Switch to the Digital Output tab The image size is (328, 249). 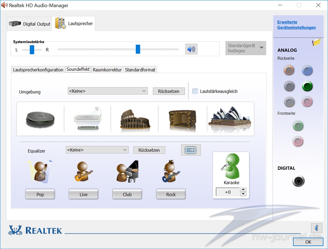30,24
